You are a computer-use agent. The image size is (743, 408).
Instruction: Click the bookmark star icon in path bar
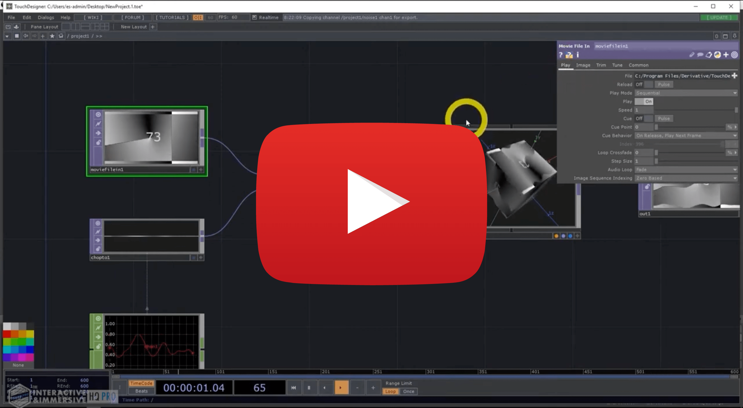coord(52,36)
